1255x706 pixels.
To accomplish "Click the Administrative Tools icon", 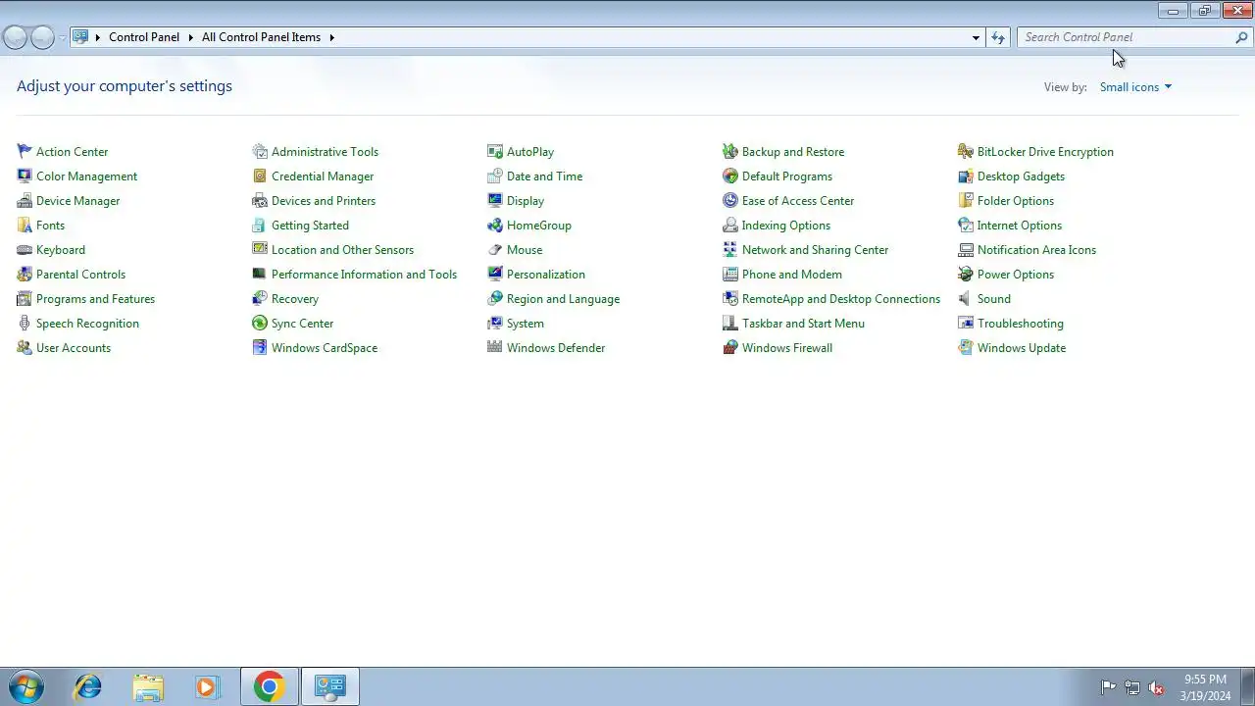I will coord(260,151).
